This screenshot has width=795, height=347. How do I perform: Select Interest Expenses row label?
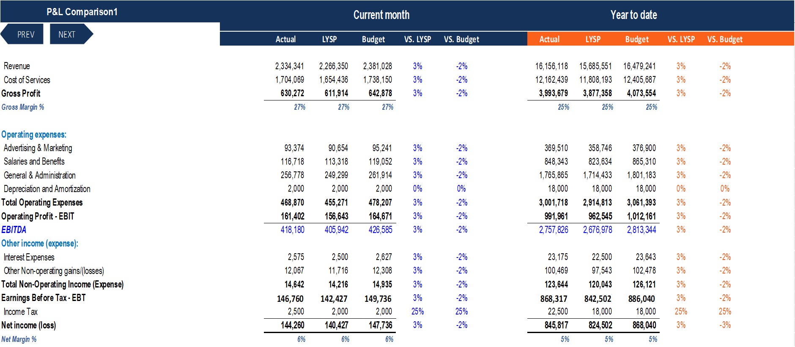coord(29,257)
